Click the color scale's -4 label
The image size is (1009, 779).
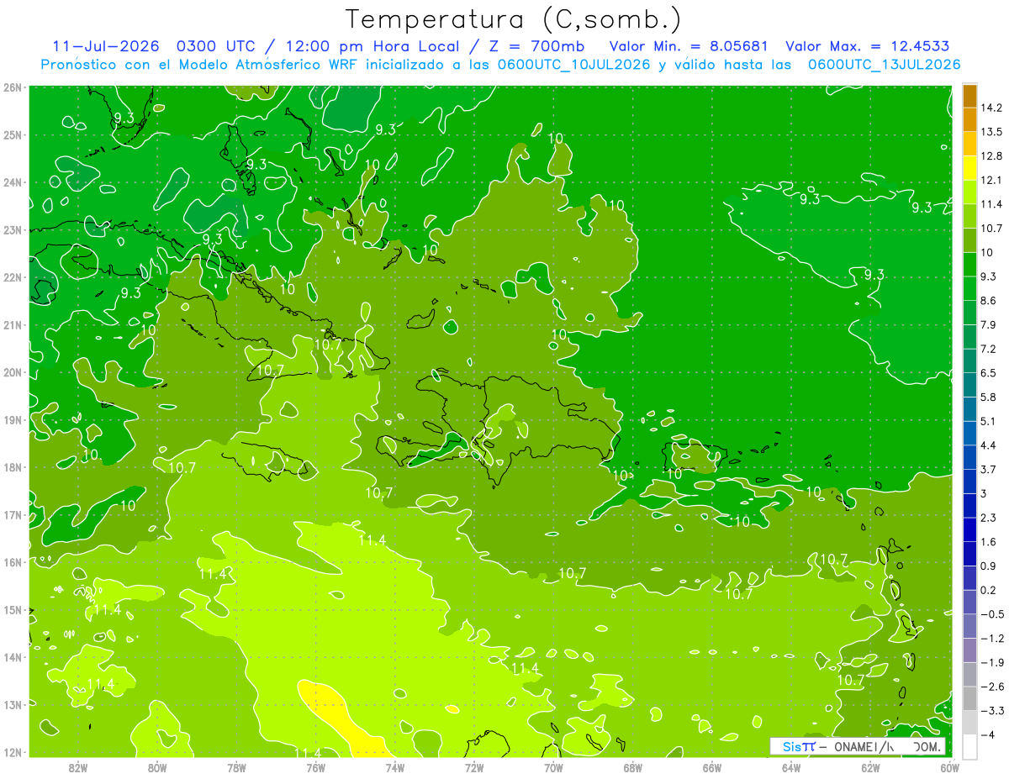pyautogui.click(x=988, y=734)
